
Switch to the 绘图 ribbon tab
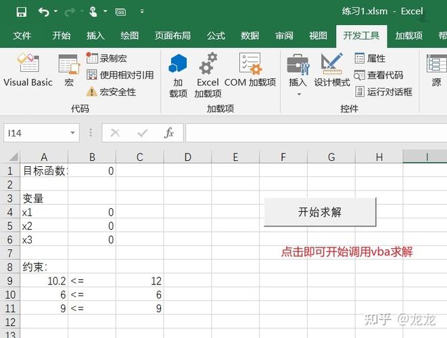click(x=130, y=36)
